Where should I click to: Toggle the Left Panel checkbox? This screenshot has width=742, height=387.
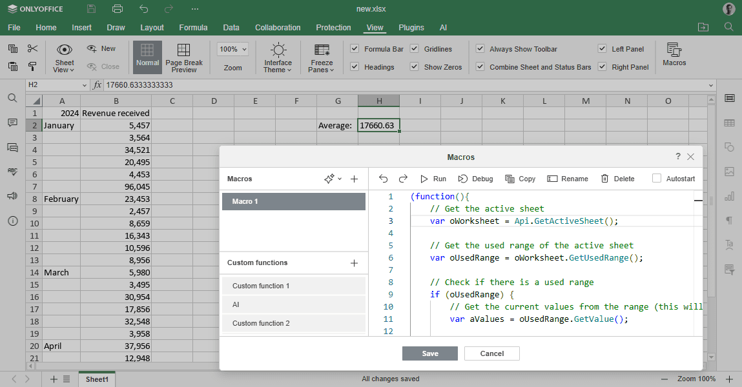(x=602, y=48)
